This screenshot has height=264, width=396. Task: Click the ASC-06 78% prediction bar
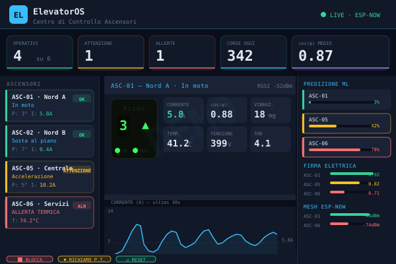[x=344, y=150]
